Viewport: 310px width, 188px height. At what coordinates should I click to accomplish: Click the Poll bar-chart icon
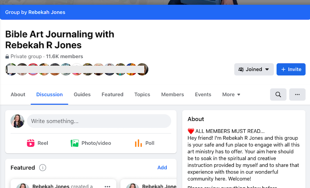click(x=138, y=143)
